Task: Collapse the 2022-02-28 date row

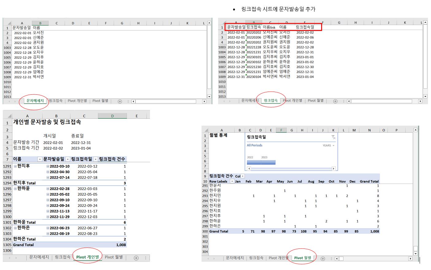Action: pyautogui.click(x=48, y=189)
